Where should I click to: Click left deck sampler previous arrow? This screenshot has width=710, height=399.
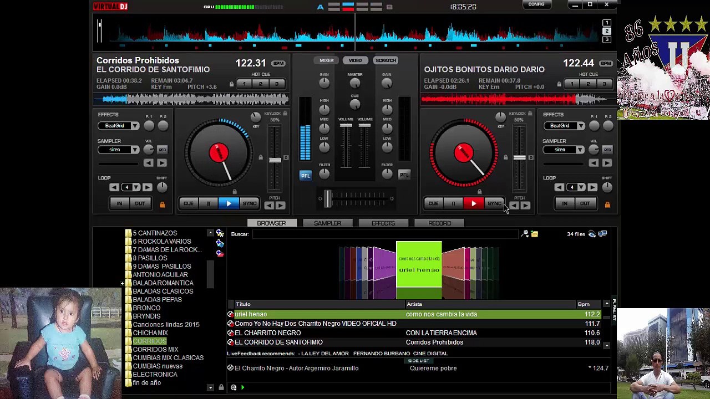pyautogui.click(x=148, y=163)
